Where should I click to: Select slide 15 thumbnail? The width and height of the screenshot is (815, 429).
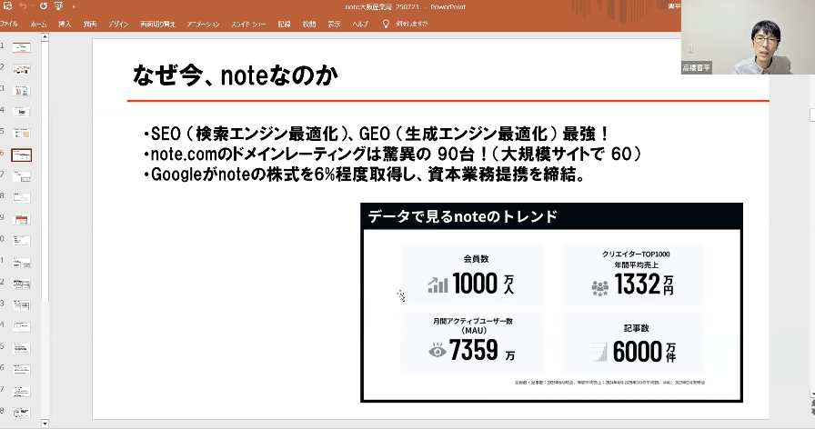click(21, 348)
